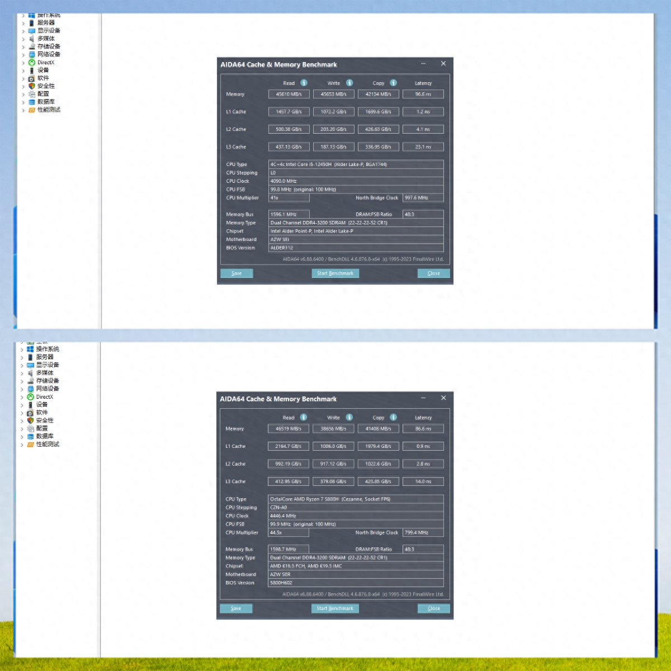Click the 多媒体 speaker icon in the upper tree
The height and width of the screenshot is (671, 671).
32,39
